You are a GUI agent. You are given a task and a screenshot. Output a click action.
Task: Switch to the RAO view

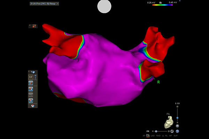tap(158, 135)
